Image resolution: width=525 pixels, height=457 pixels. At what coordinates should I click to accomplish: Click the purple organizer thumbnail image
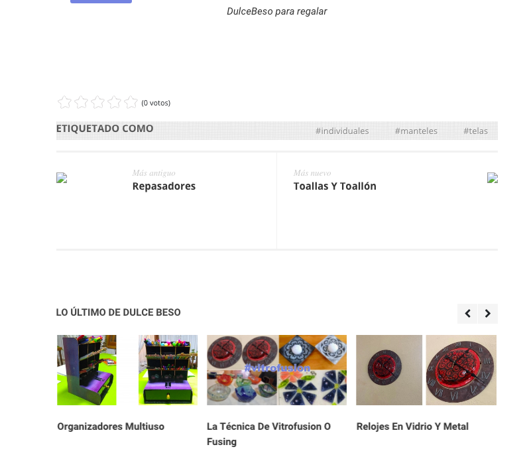click(127, 370)
